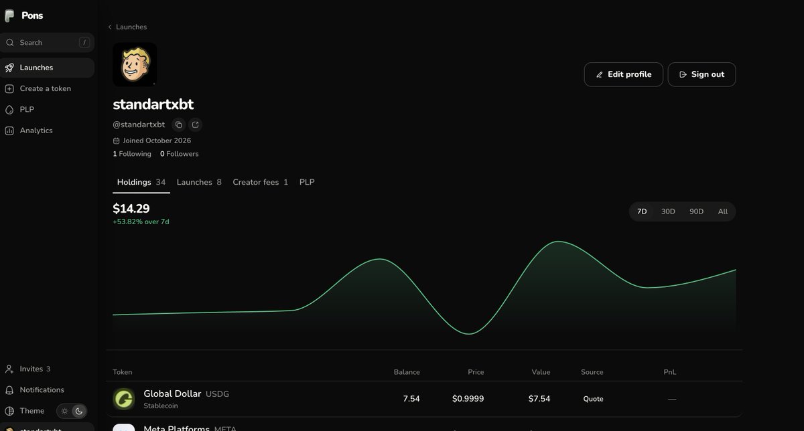804x431 pixels.
Task: Click the $14.29 portfolio total
Action: click(x=131, y=209)
